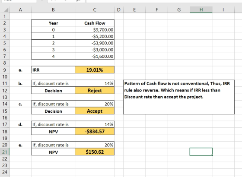Select the 'Accept' decision cell
Viewport: 242px width, 177px height.
point(95,111)
